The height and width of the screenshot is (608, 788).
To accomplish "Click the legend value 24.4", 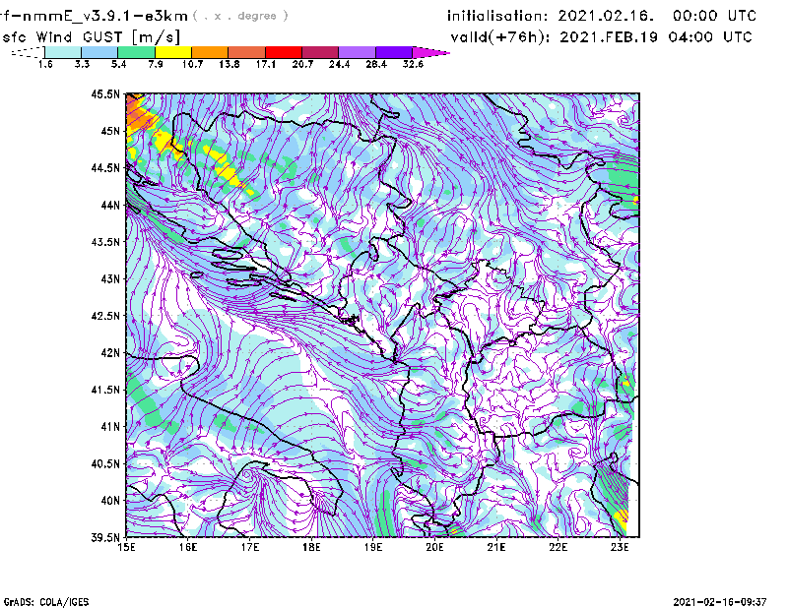I will (339, 64).
